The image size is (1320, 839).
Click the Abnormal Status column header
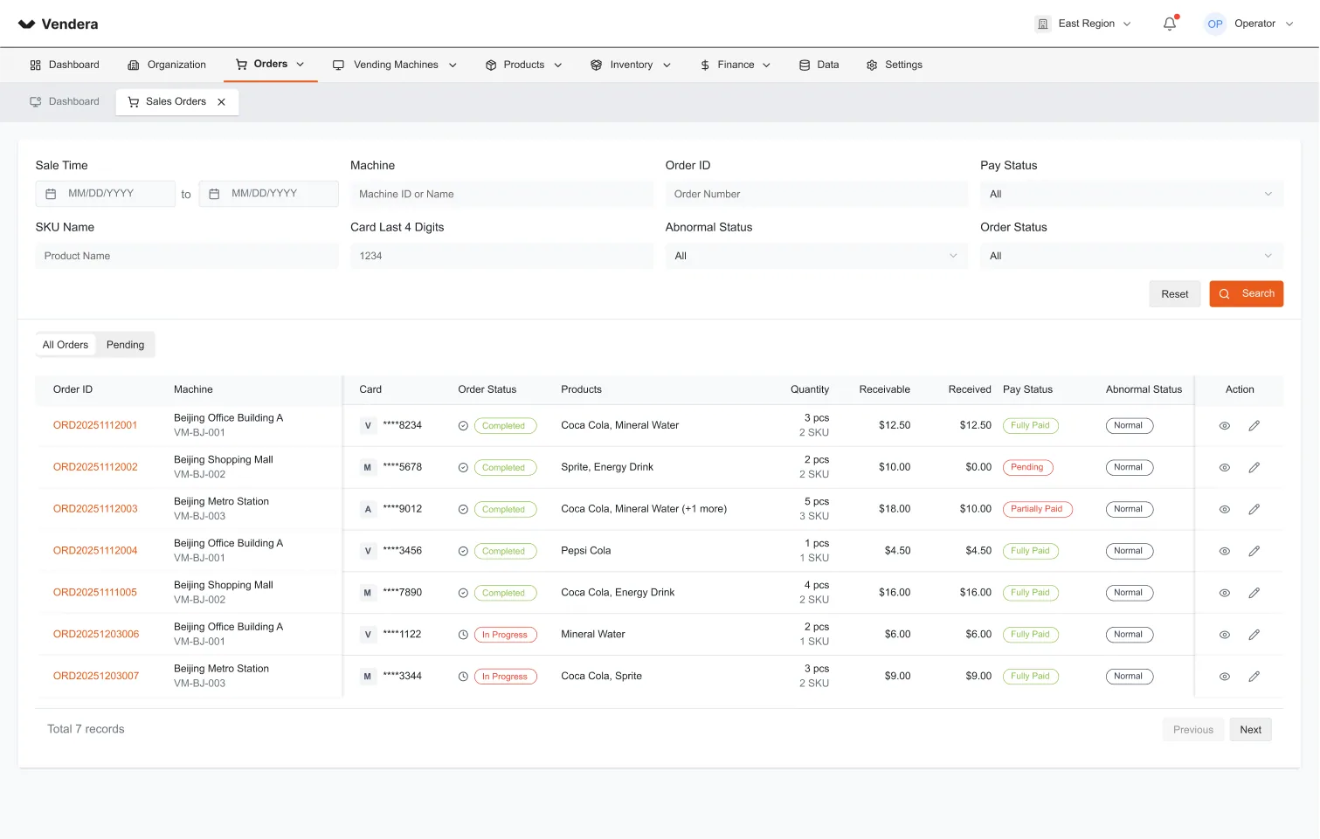[x=1144, y=390]
